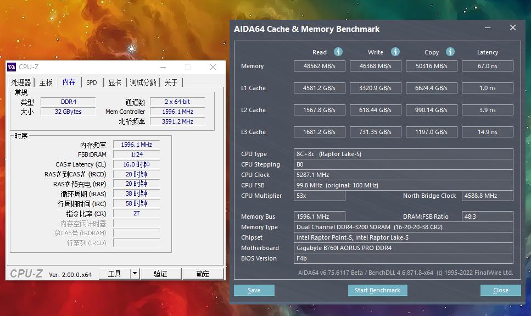
Task: Click the 指令比率 (CR) value 2T
Action: click(137, 213)
